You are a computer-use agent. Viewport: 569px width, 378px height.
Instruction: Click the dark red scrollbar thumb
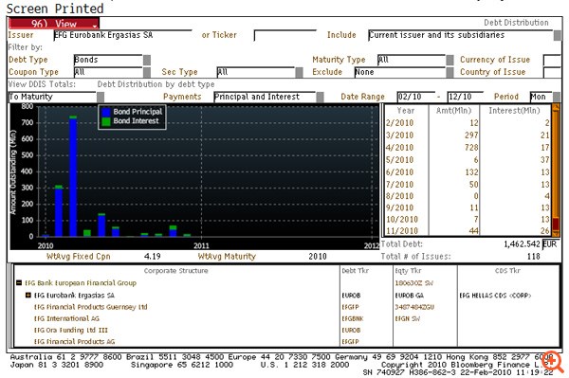(556, 224)
